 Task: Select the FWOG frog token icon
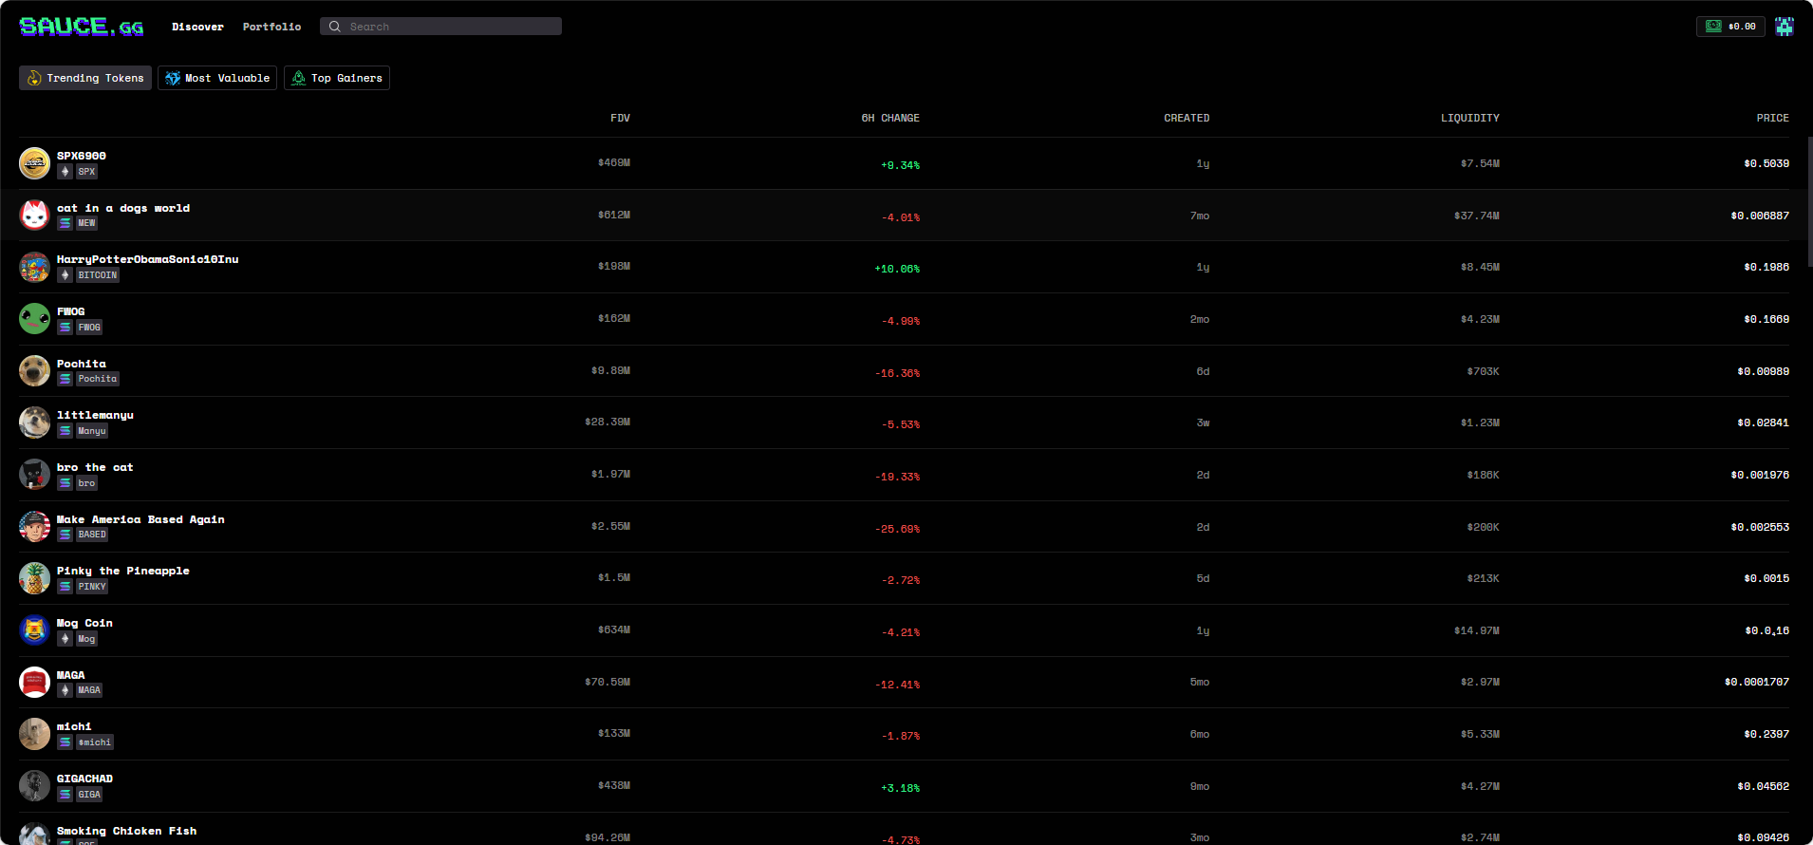pos(35,319)
